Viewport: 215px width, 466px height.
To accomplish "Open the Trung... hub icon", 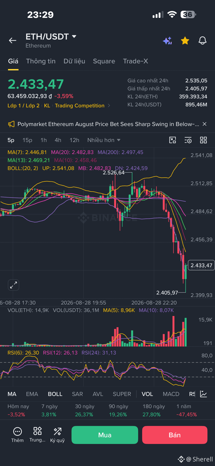I will [37, 435].
